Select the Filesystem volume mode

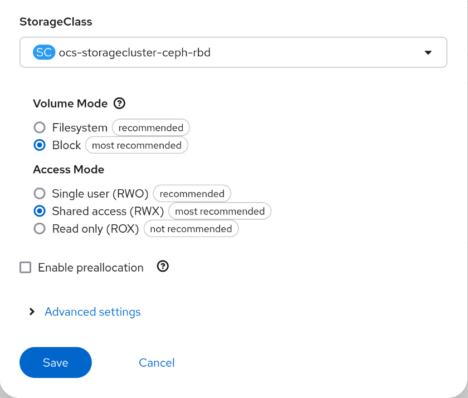pos(40,127)
